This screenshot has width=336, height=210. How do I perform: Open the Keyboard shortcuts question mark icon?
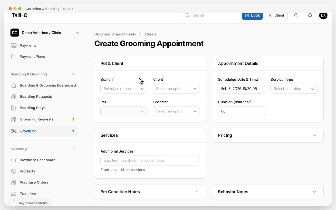[14, 203]
